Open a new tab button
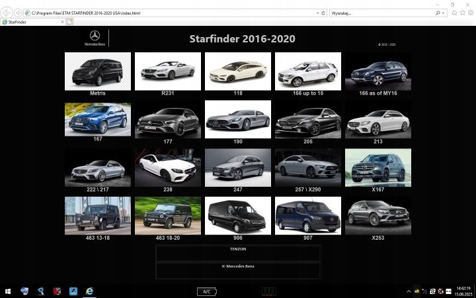This screenshot has width=476, height=298. point(69,22)
